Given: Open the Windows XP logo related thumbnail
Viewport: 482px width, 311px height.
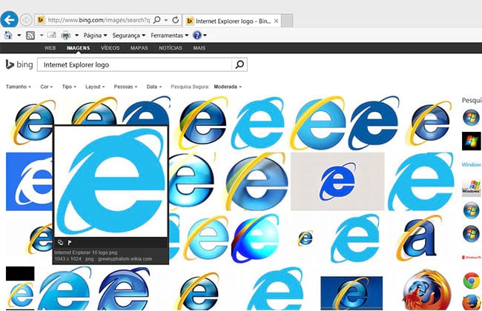Looking at the screenshot, I should click(x=472, y=187).
